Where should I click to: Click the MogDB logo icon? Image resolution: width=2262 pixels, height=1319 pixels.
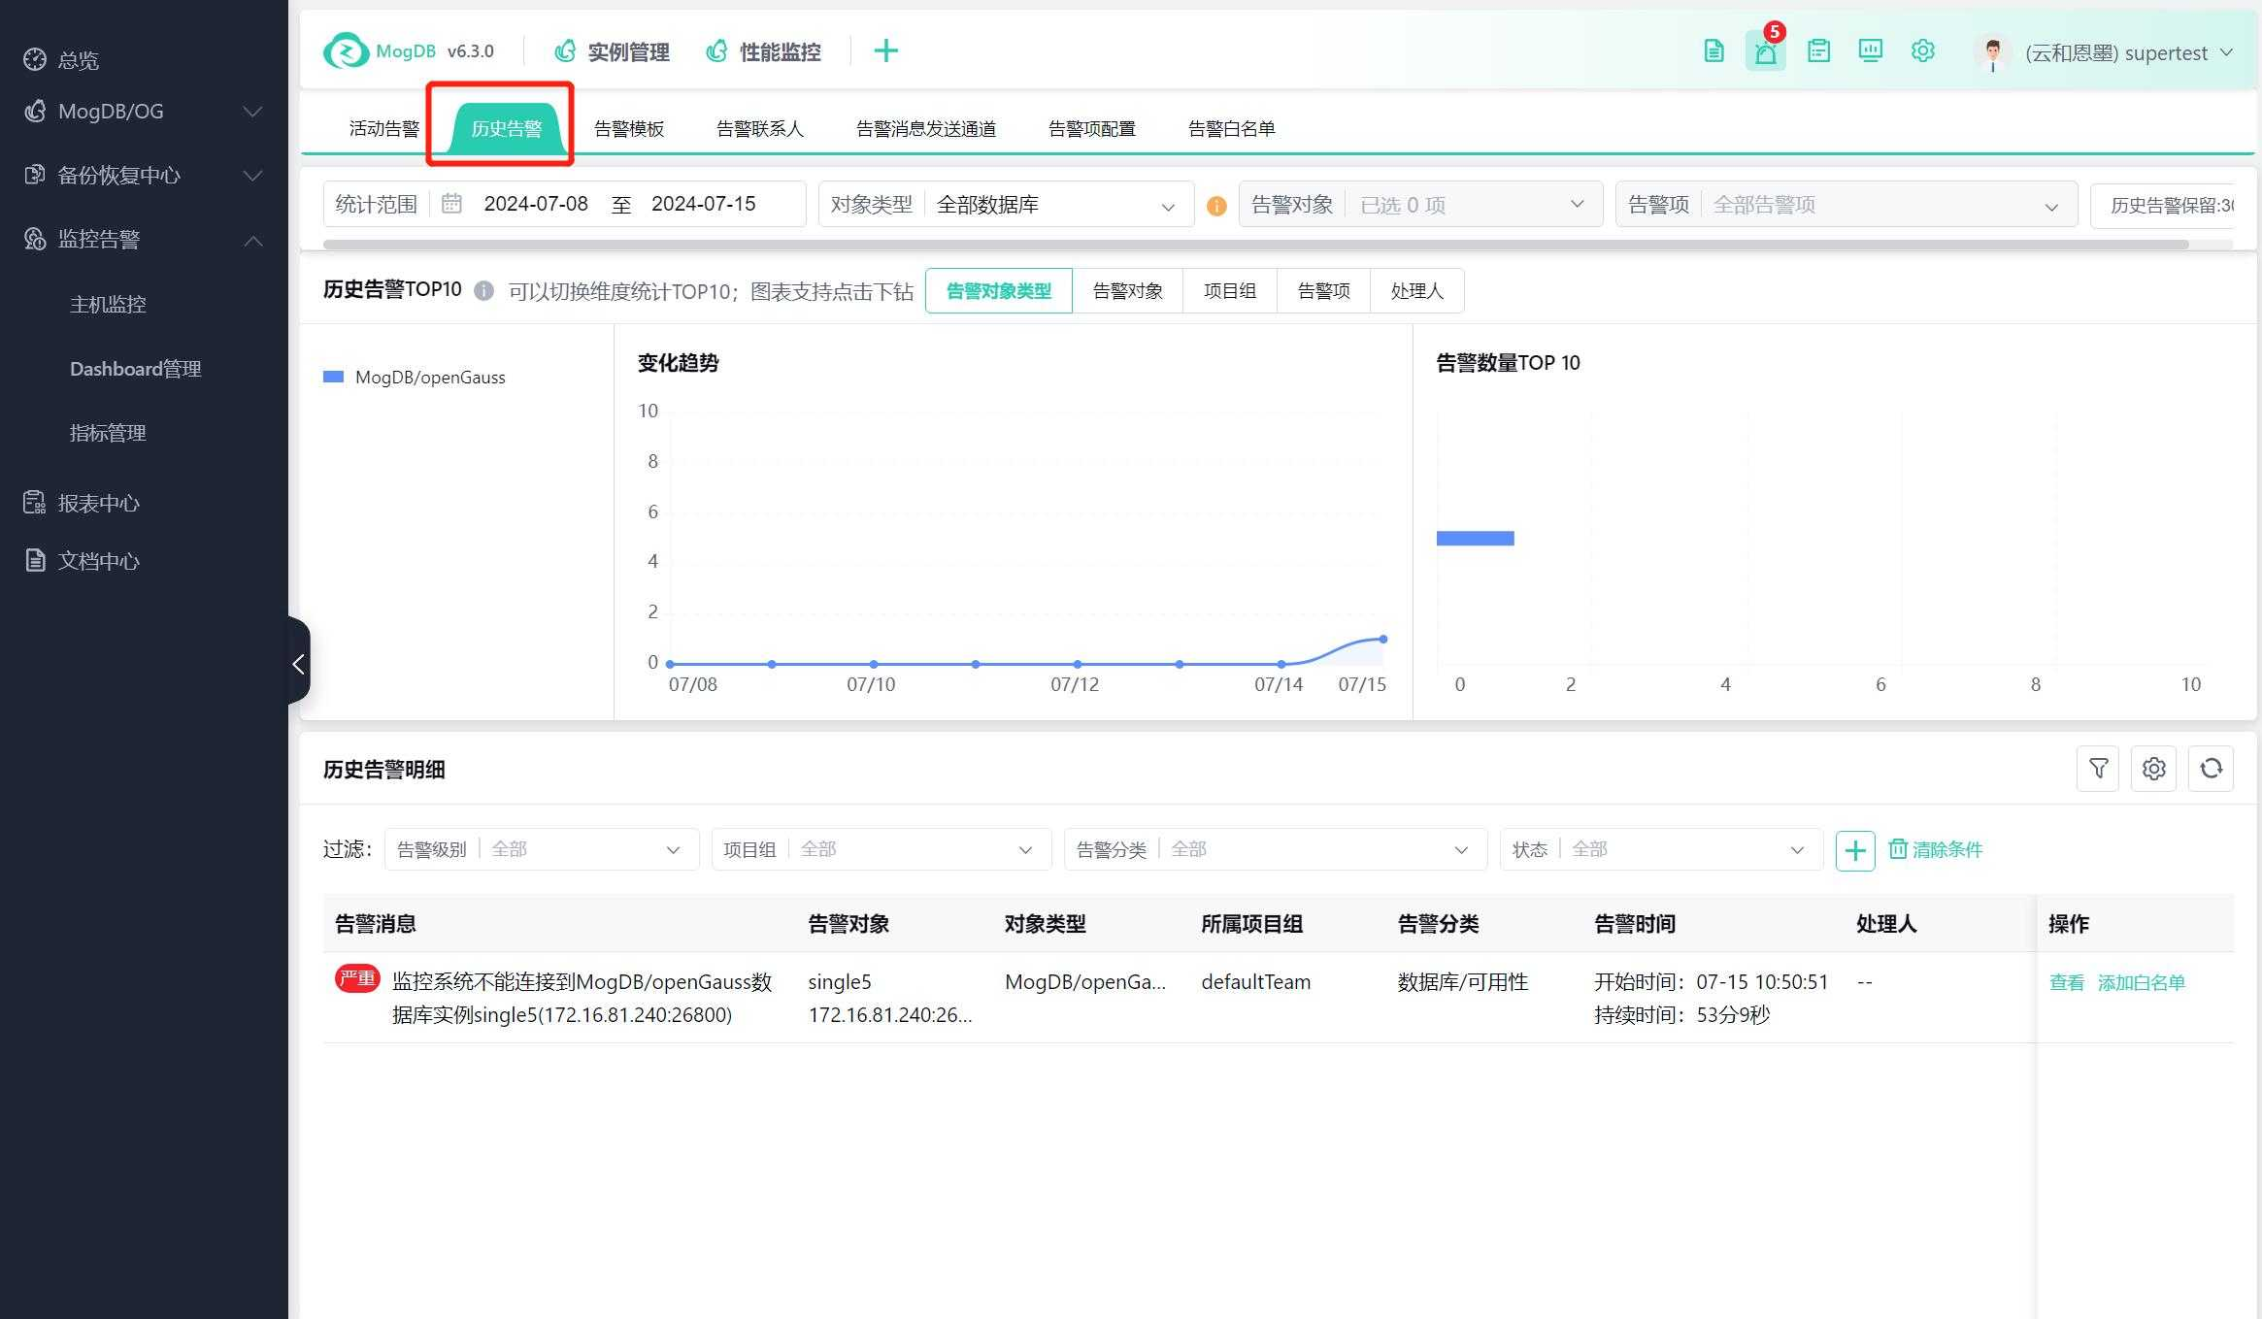coord(346,51)
